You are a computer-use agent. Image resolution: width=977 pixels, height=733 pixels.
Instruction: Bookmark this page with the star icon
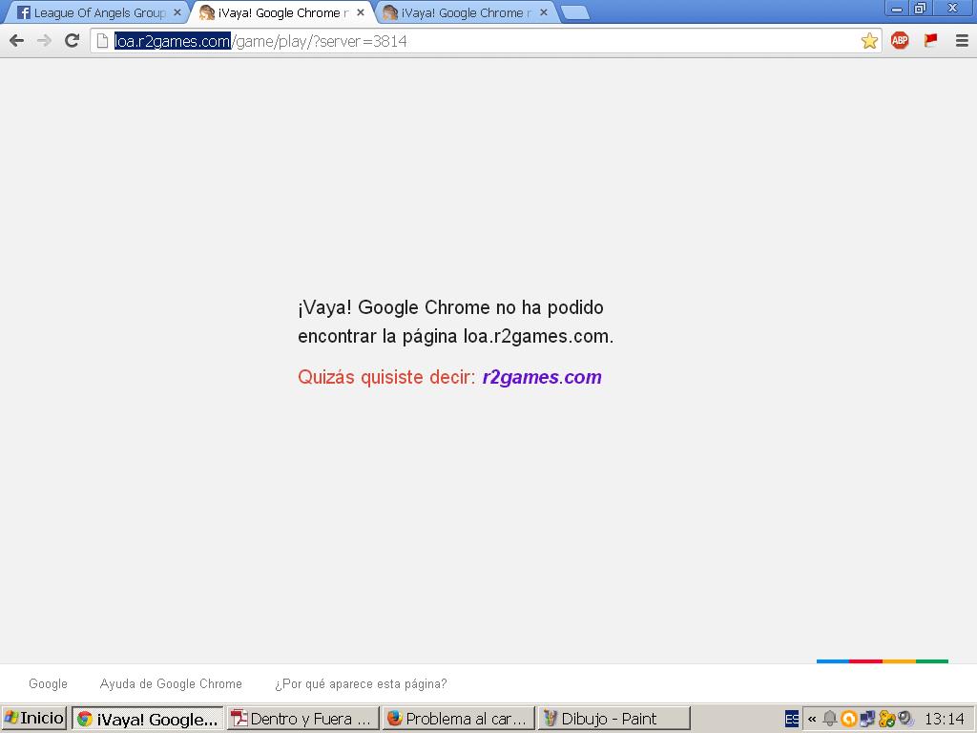click(x=869, y=40)
